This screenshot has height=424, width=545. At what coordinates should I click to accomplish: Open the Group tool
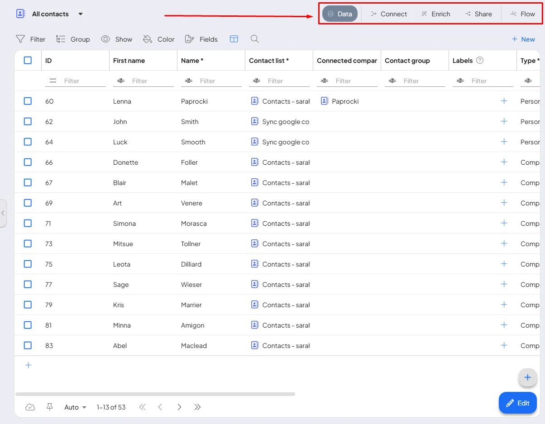tap(73, 39)
